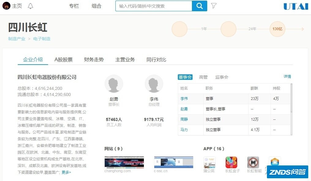Open changhong.com website thumbnail
Image resolution: width=311 pixels, height=181 pixels.
[x=124, y=162]
